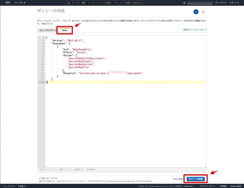
Task: Collapse the Action fold at line 7
Action: click(x=45, y=55)
